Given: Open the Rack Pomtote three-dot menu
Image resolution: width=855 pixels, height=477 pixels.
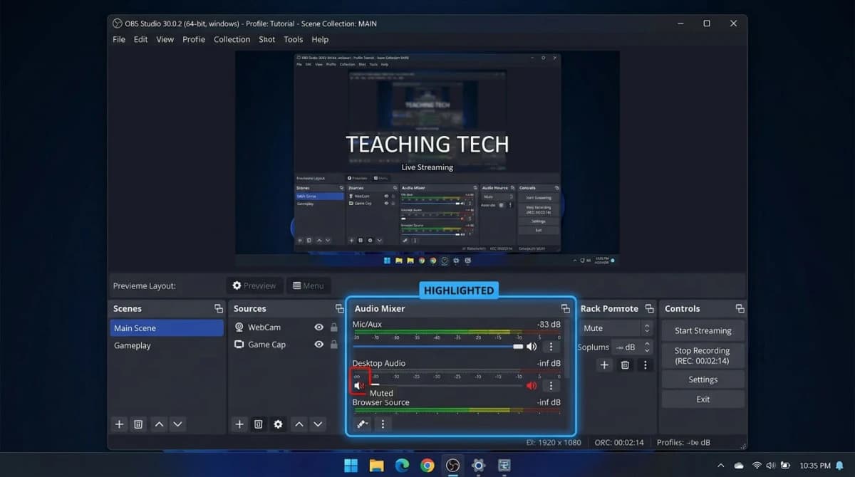Looking at the screenshot, I should [x=645, y=365].
